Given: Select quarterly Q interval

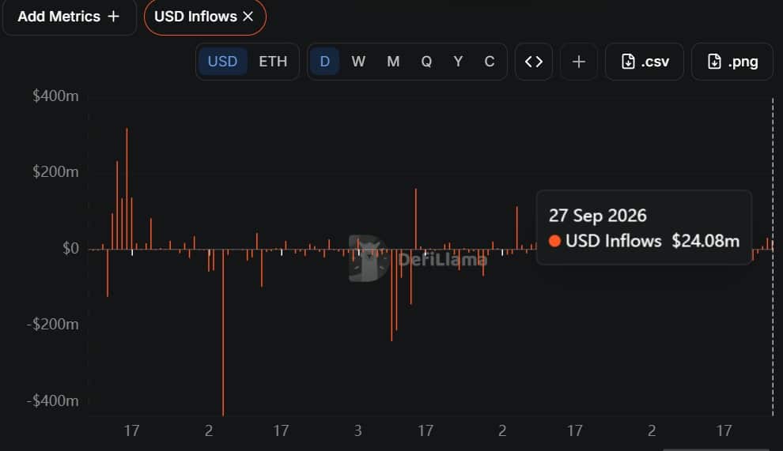Looking at the screenshot, I should [x=426, y=62].
